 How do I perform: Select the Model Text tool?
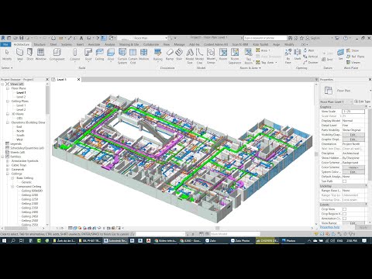tap(190, 56)
